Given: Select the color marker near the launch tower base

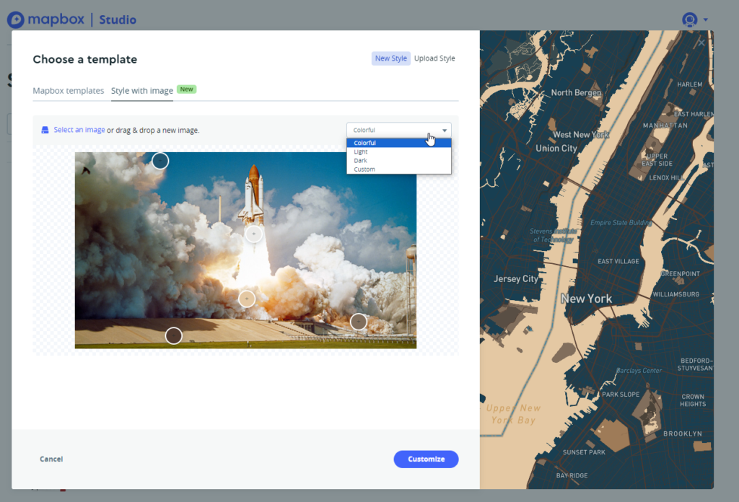Looking at the screenshot, I should (359, 322).
